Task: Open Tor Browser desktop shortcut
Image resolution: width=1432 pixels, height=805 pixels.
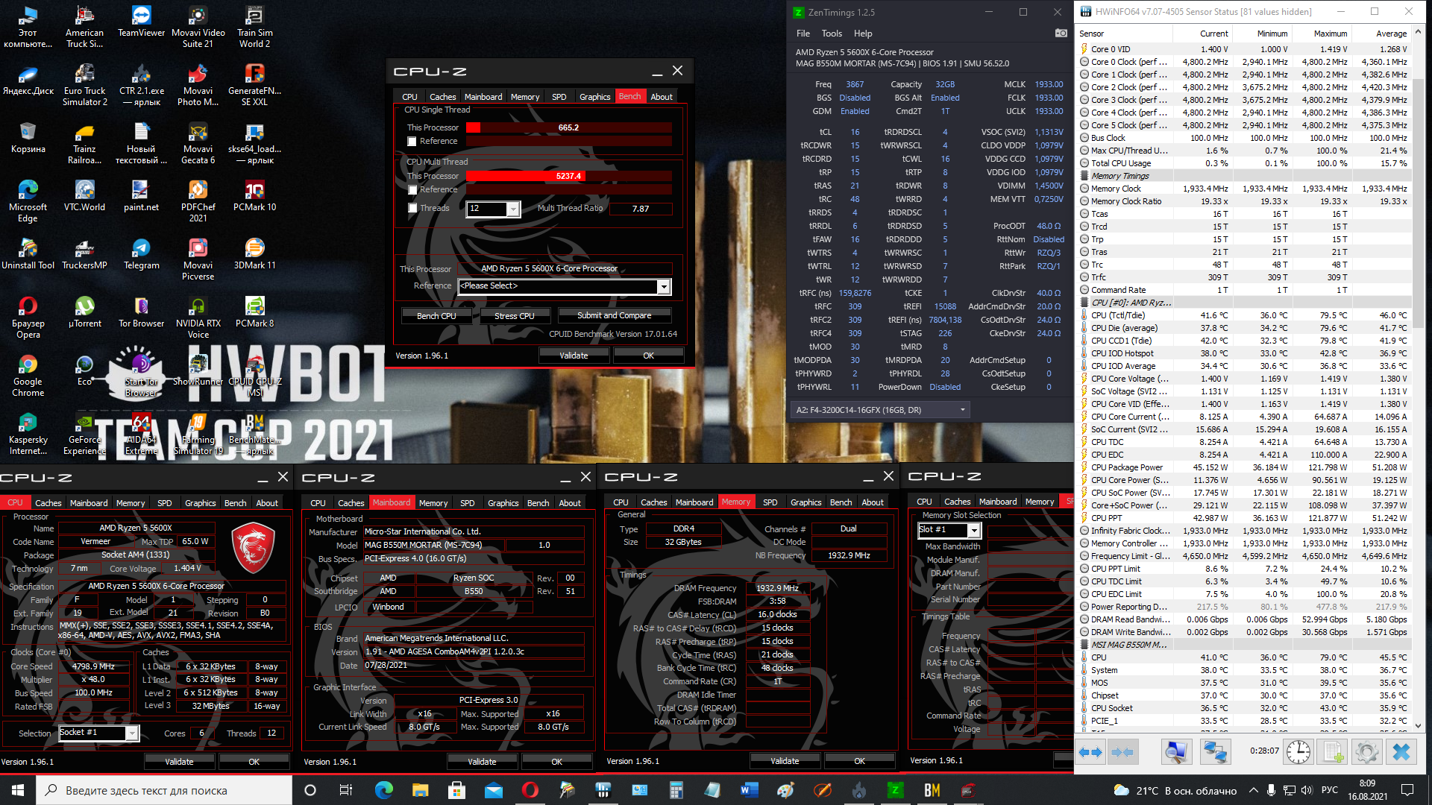Action: pos(141,312)
